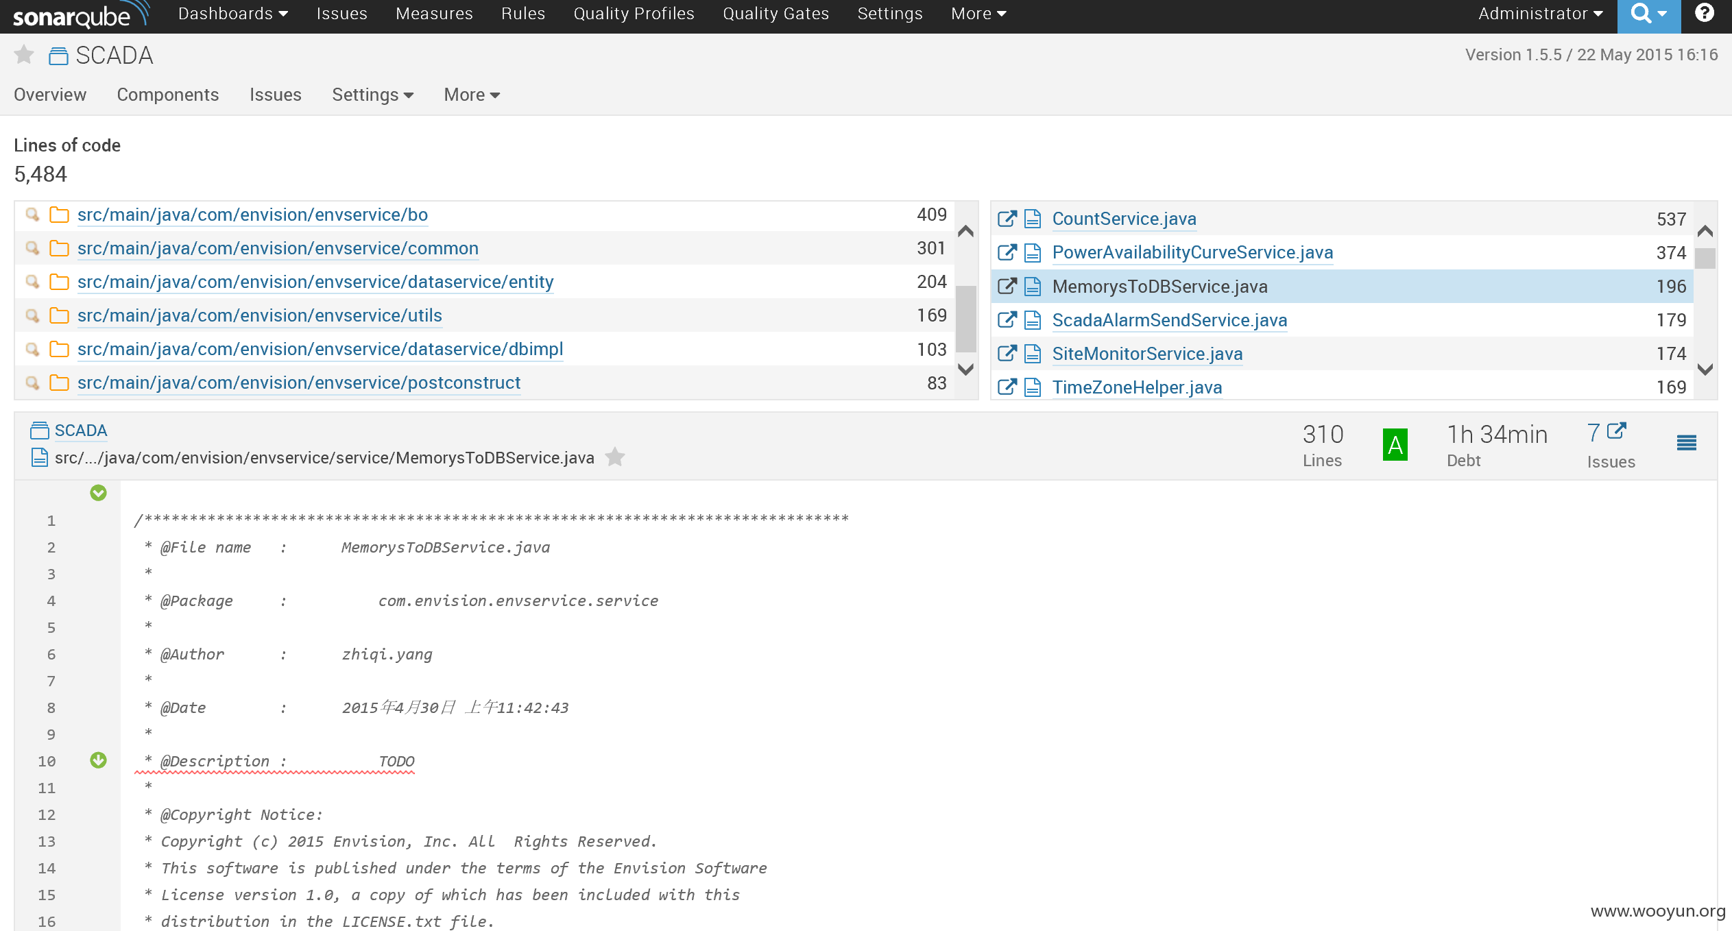The height and width of the screenshot is (931, 1732).
Task: Drill into envservice/utils folder magnifier icon
Action: (x=32, y=315)
